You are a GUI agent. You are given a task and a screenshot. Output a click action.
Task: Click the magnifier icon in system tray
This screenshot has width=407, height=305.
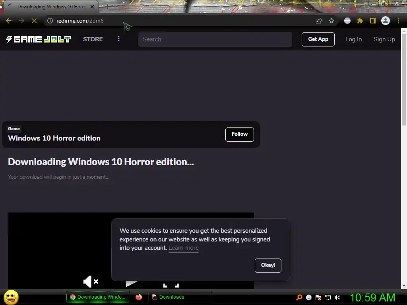299,297
